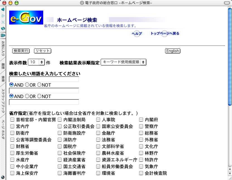Check the 首相官邸・内閣官房 checkbox
The height and width of the screenshot is (180, 232).
coord(12,120)
